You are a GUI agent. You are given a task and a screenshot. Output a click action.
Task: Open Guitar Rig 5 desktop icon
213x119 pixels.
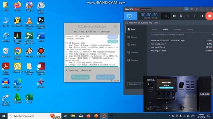[x=18, y=67]
